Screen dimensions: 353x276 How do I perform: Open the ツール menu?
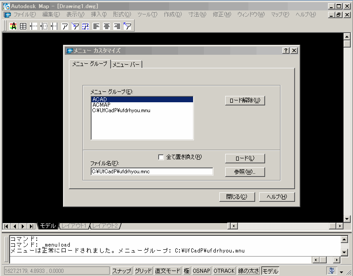pyautogui.click(x=147, y=14)
